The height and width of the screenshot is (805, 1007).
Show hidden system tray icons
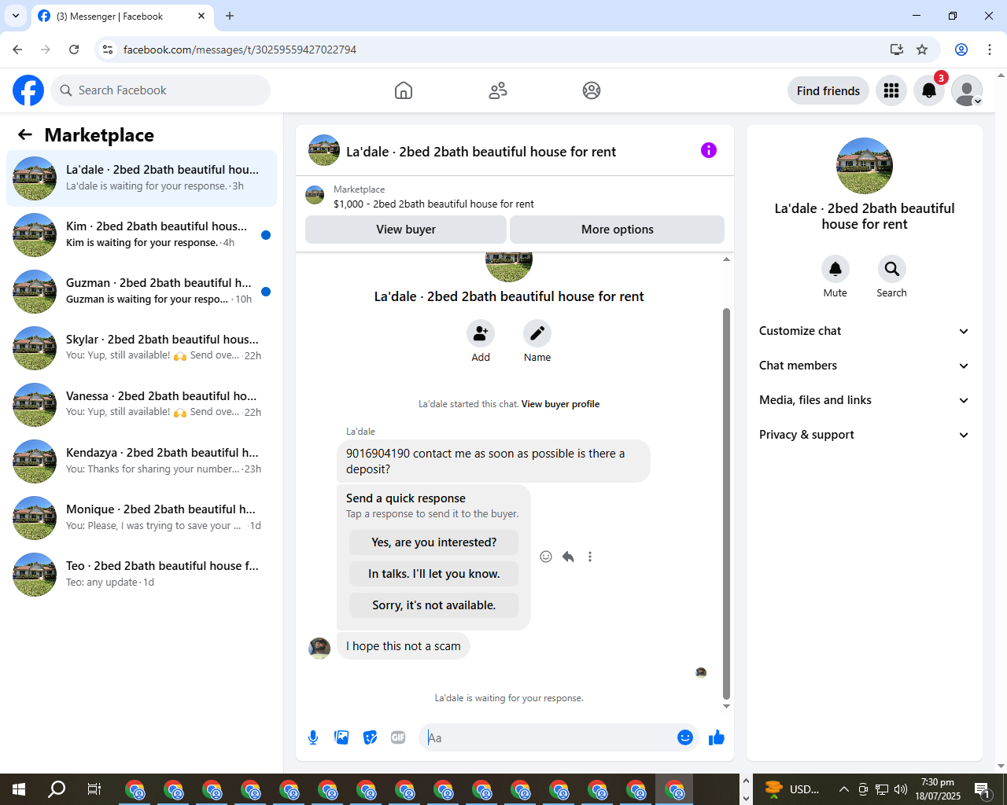[843, 789]
